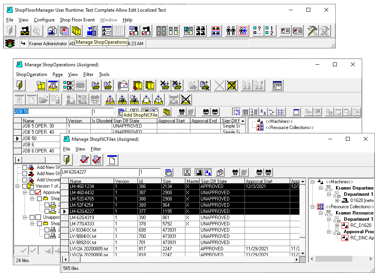The image size is (375, 273).
Task: Collapse <<Machines>> node in ShopNCFiles tree
Action: tap(313, 182)
